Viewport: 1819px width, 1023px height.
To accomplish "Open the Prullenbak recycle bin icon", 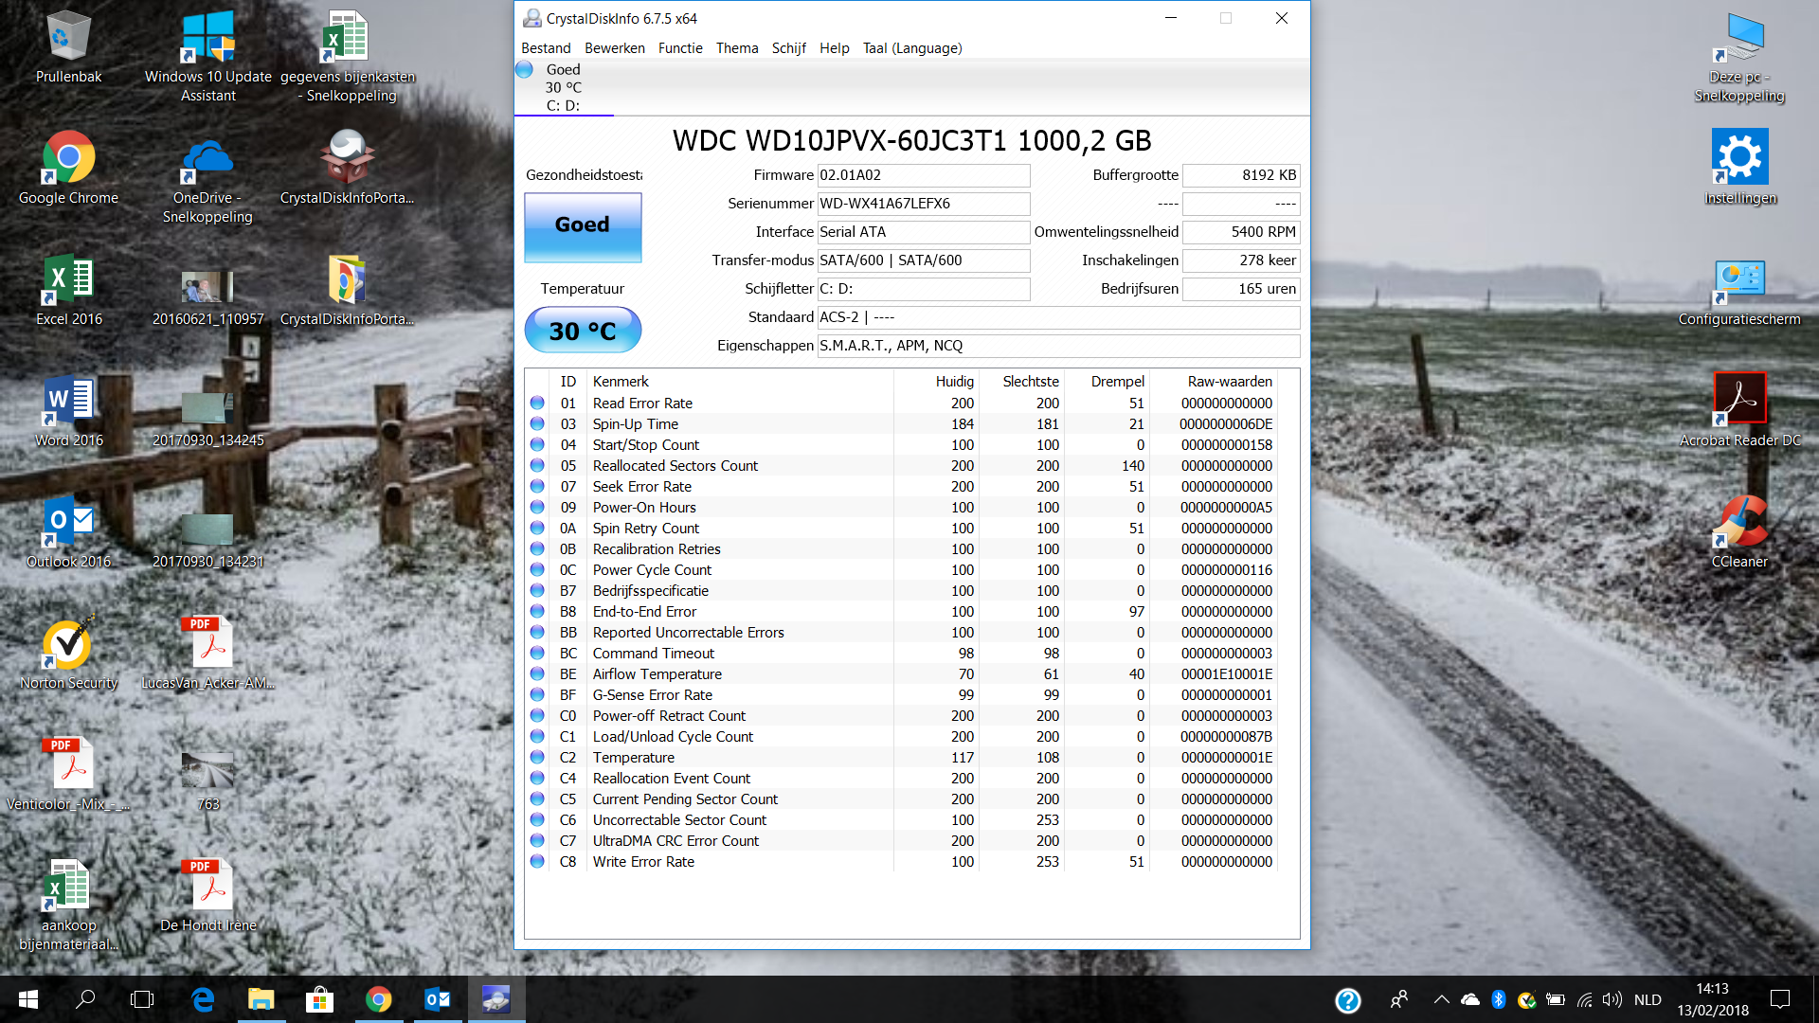I will click(x=68, y=47).
